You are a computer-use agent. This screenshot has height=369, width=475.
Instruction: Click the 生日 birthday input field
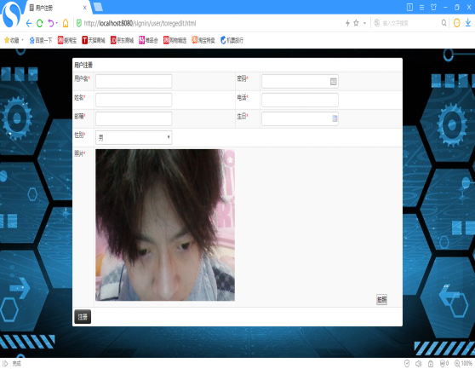point(300,118)
